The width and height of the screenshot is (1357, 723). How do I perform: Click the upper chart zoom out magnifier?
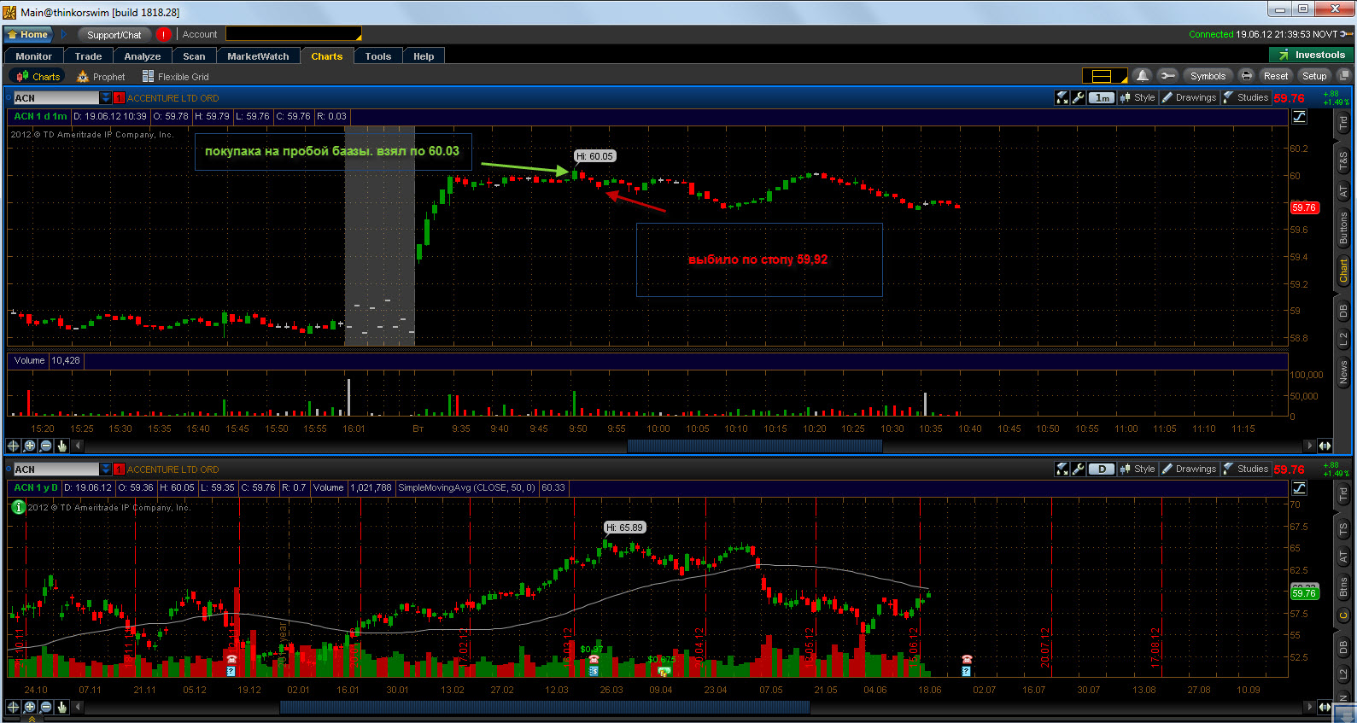(46, 446)
